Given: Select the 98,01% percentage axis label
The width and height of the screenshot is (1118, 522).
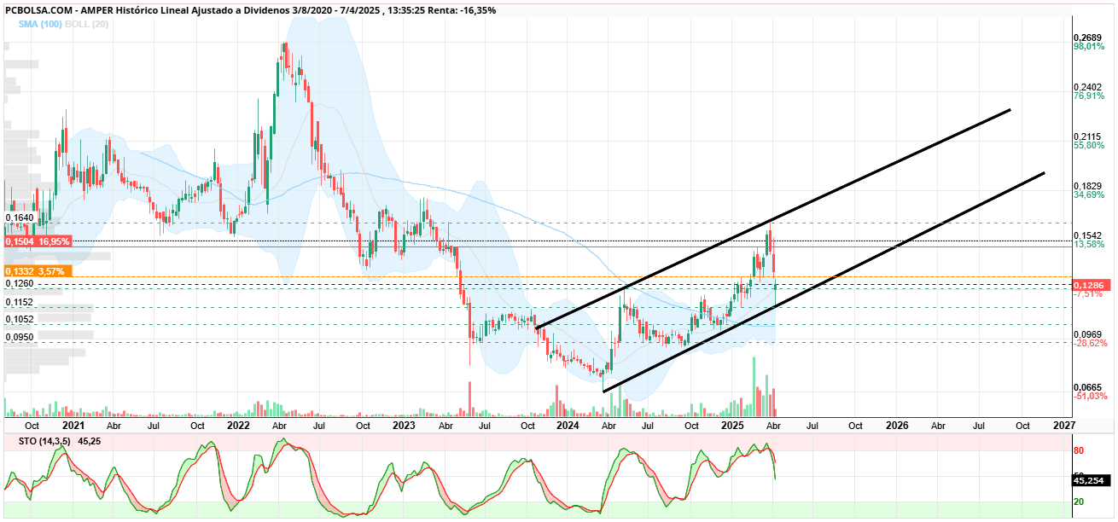Looking at the screenshot, I should 1089,47.
